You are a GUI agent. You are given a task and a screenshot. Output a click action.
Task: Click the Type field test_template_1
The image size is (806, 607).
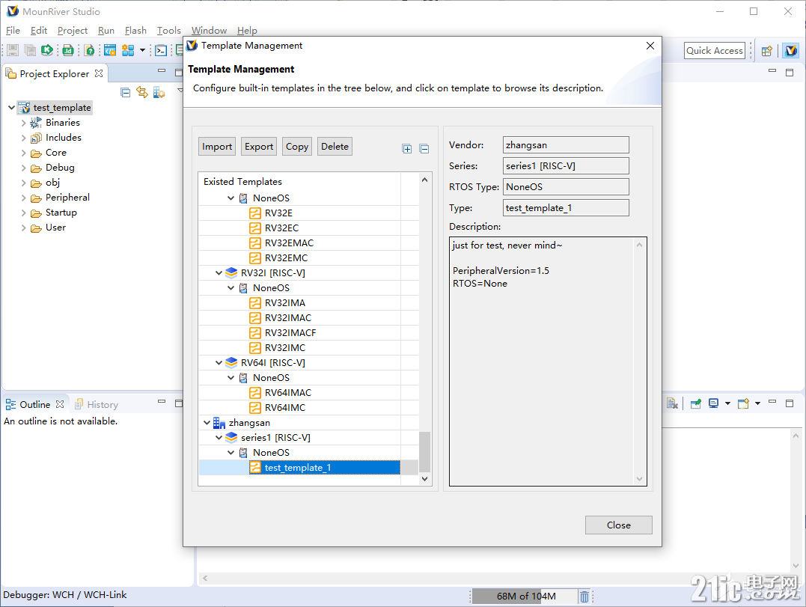click(566, 207)
